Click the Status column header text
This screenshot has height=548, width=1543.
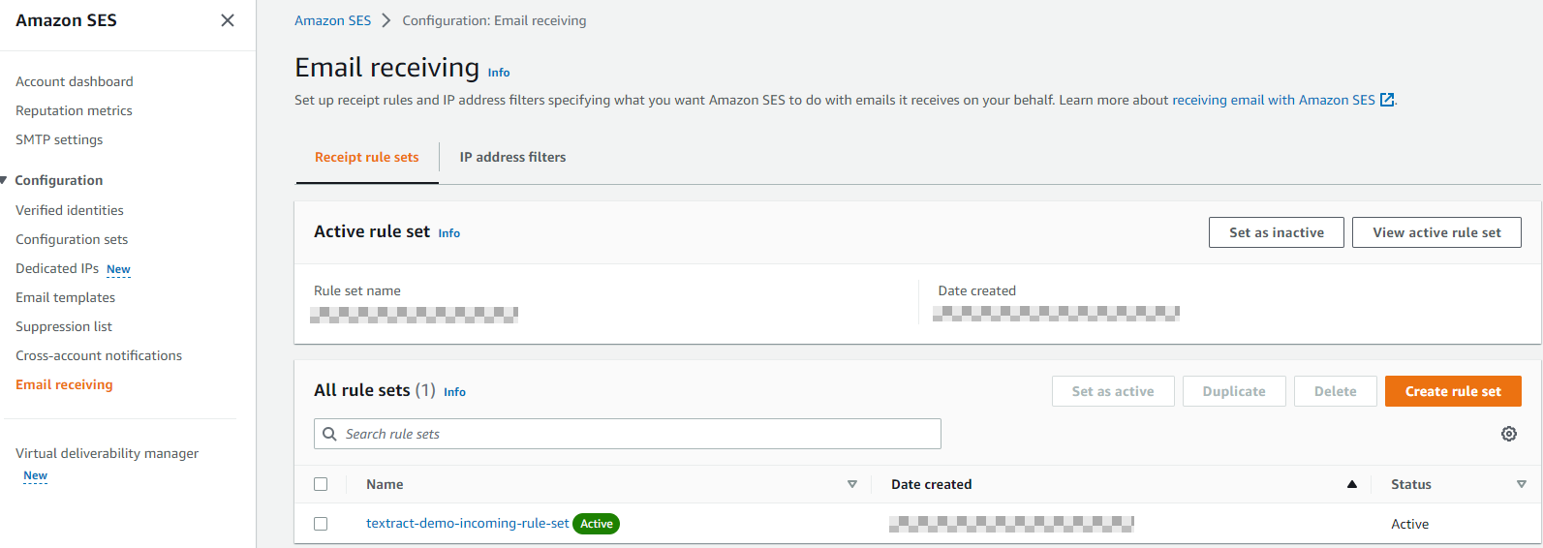(x=1410, y=484)
